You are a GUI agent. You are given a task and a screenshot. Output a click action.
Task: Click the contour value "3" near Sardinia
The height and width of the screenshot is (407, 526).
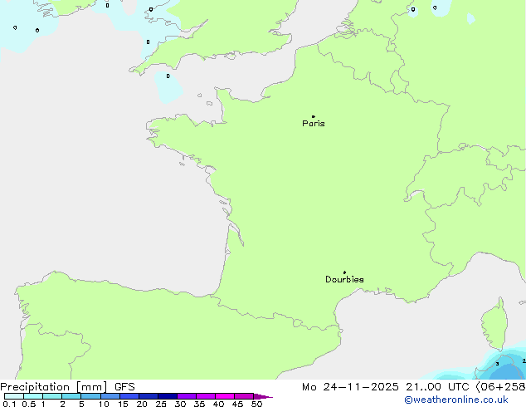click(x=497, y=364)
